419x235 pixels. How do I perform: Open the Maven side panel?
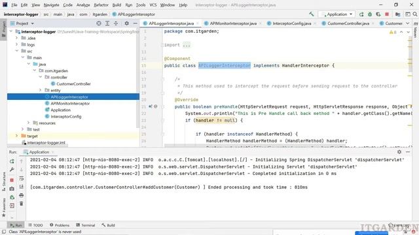click(x=416, y=31)
